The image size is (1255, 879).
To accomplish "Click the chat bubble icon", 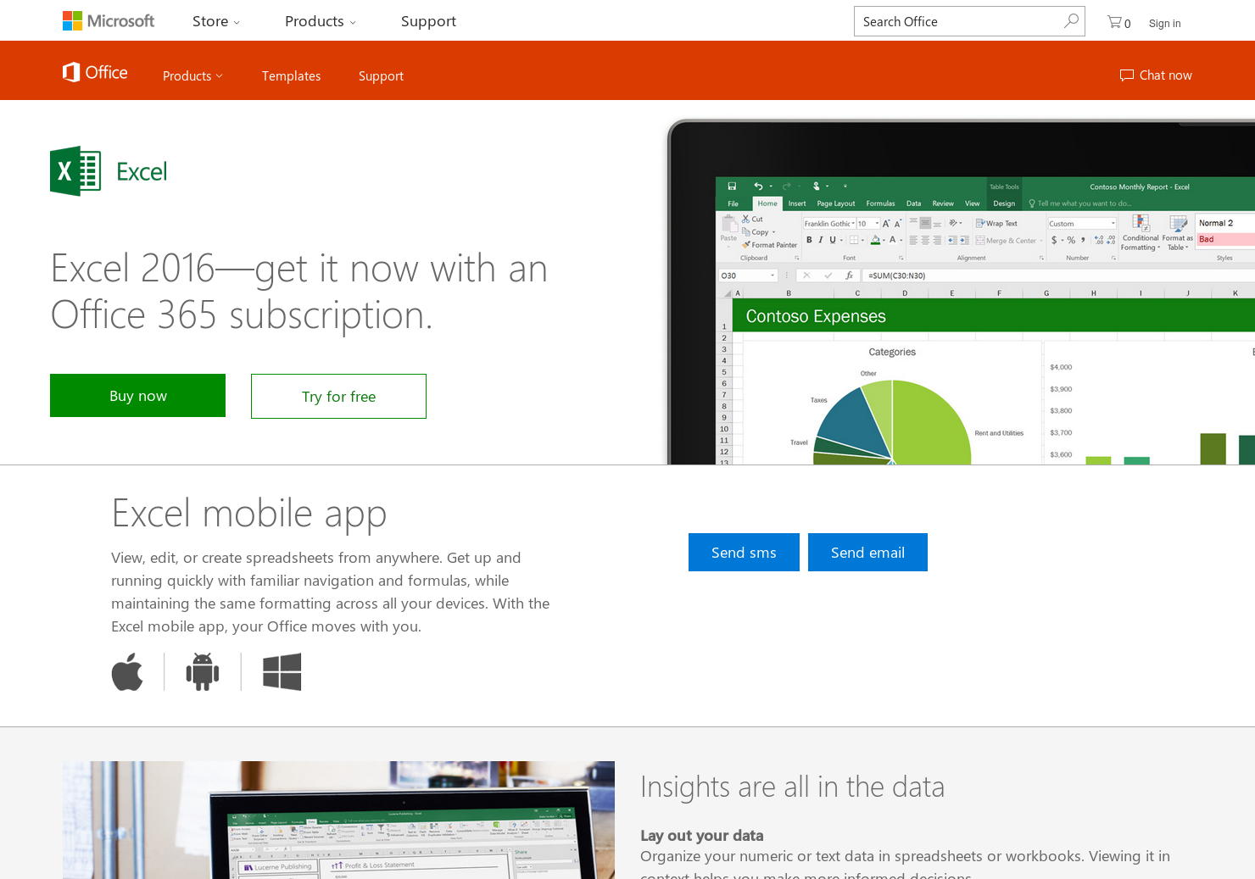I will 1127,75.
